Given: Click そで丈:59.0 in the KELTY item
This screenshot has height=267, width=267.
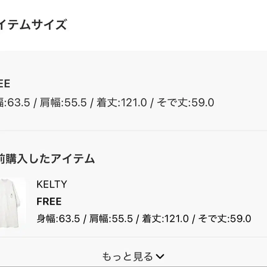Looking at the screenshot, I should coord(225,219).
